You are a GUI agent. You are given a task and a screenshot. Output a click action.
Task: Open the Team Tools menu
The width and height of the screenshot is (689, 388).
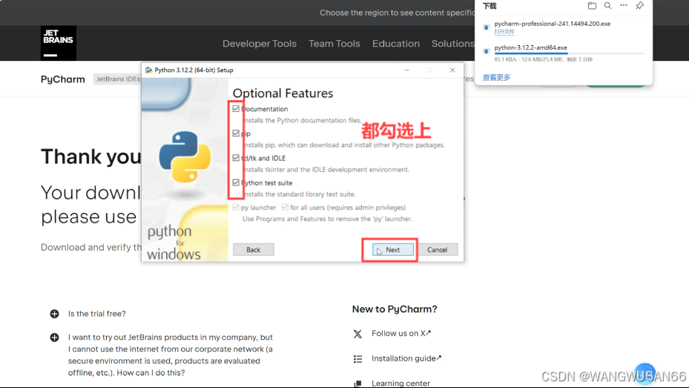[x=334, y=44]
